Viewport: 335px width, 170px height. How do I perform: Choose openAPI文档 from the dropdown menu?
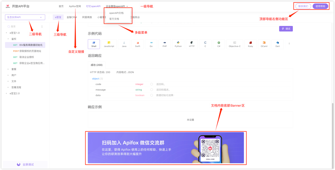pyautogui.click(x=116, y=13)
